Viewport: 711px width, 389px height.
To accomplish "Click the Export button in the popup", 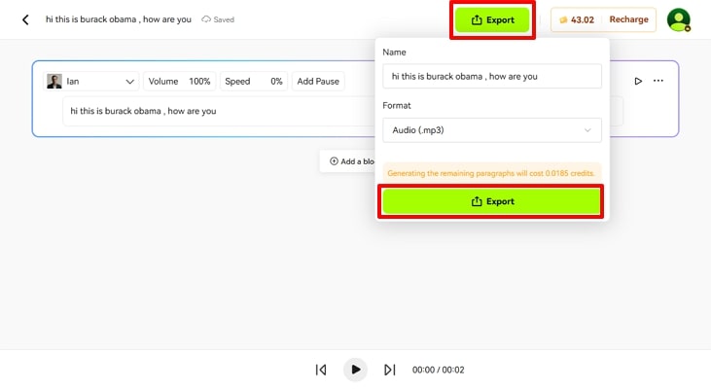I will point(491,201).
